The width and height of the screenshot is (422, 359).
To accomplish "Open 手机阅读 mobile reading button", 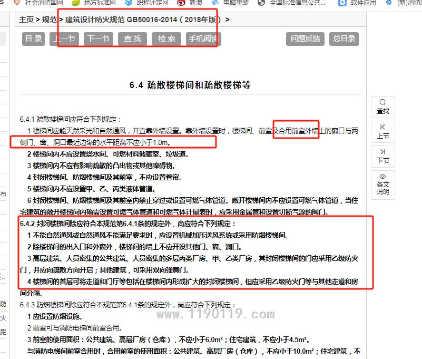I will pos(203,39).
